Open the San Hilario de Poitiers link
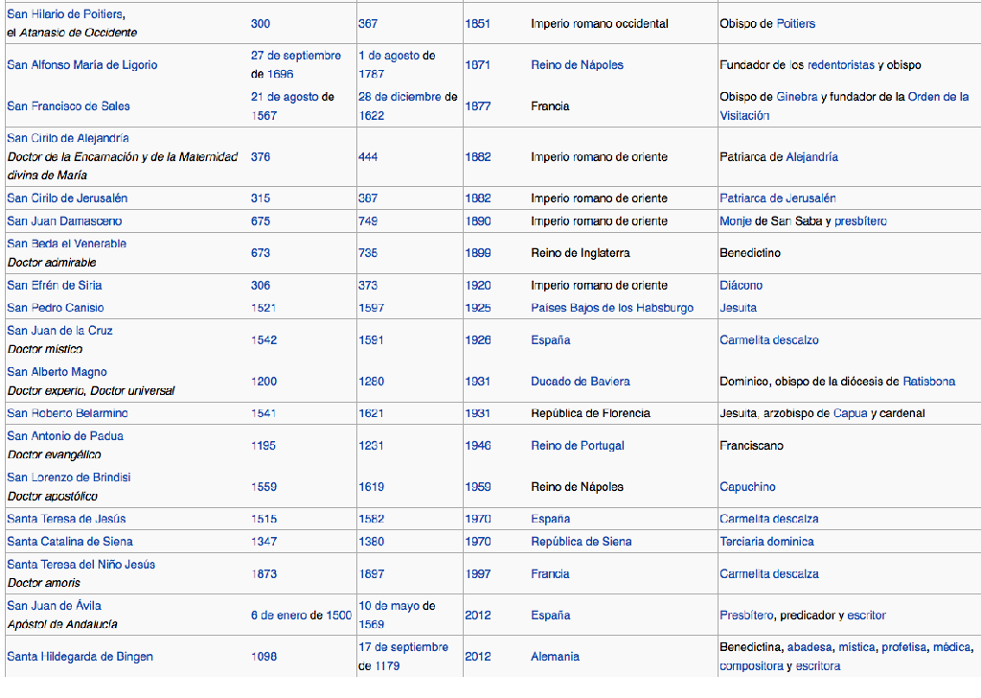The height and width of the screenshot is (698, 981). 65,14
